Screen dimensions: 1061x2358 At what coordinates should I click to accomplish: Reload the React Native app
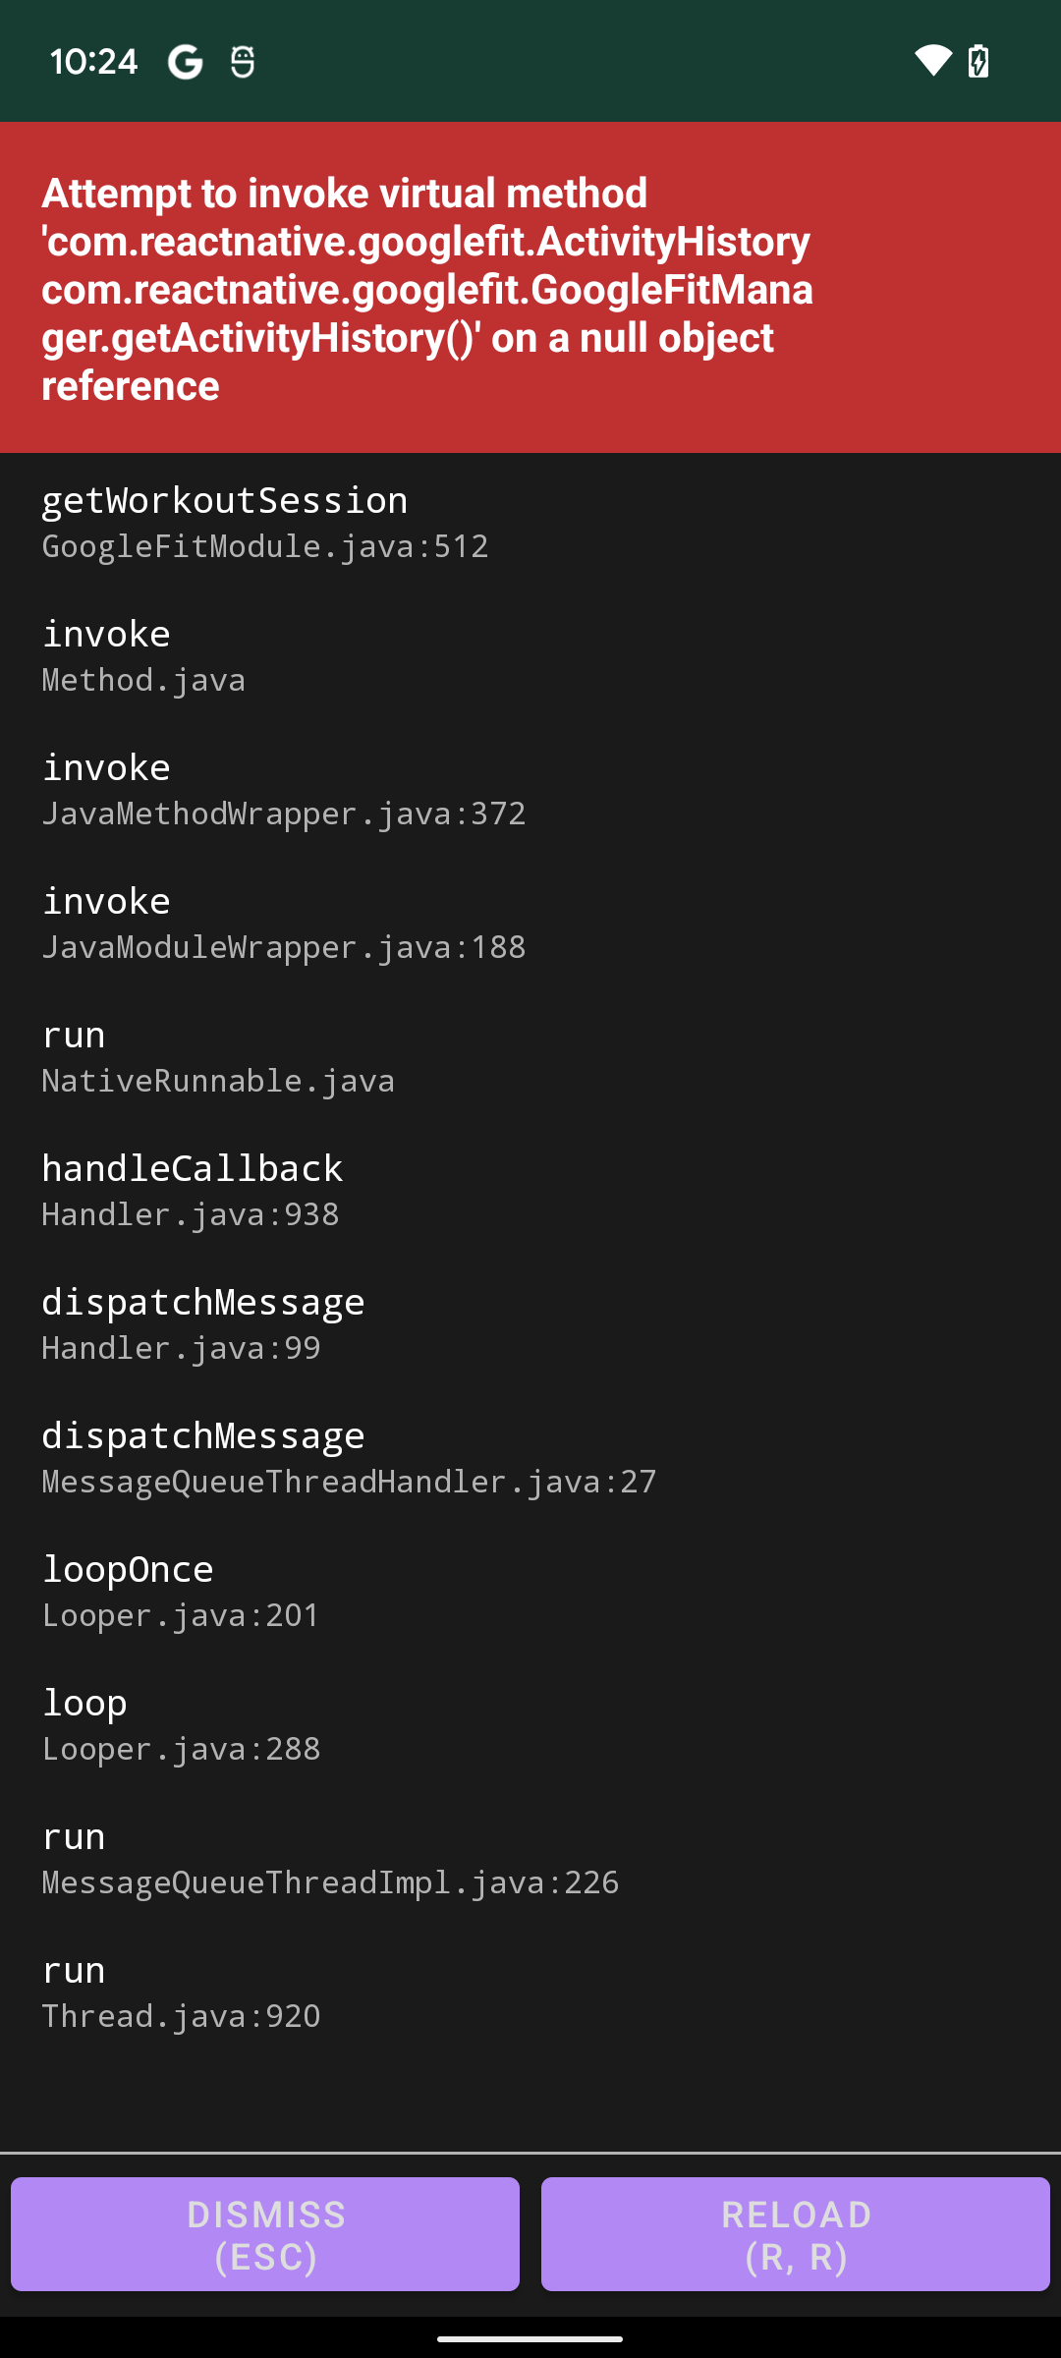[796, 2234]
